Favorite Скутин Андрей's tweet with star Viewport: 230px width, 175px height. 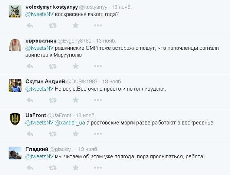pyautogui.click(x=76, y=100)
